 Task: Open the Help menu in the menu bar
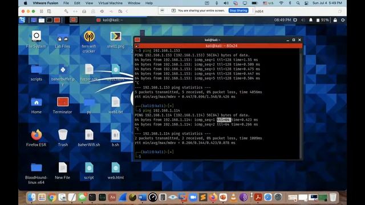point(149,3)
